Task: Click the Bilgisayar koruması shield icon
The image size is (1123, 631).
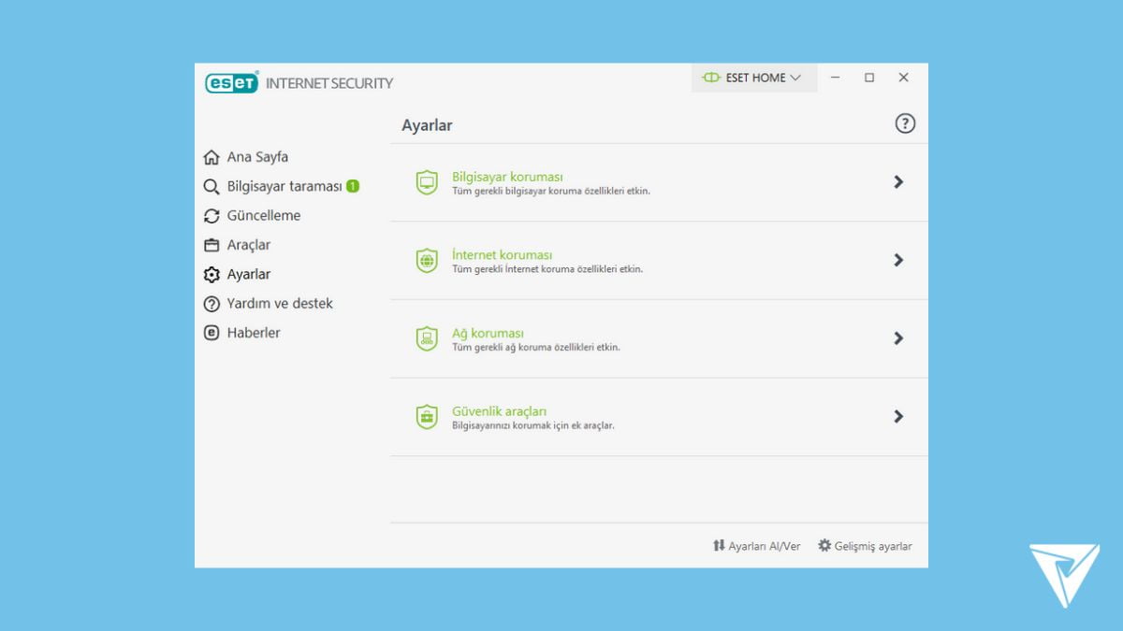Action: pos(427,182)
